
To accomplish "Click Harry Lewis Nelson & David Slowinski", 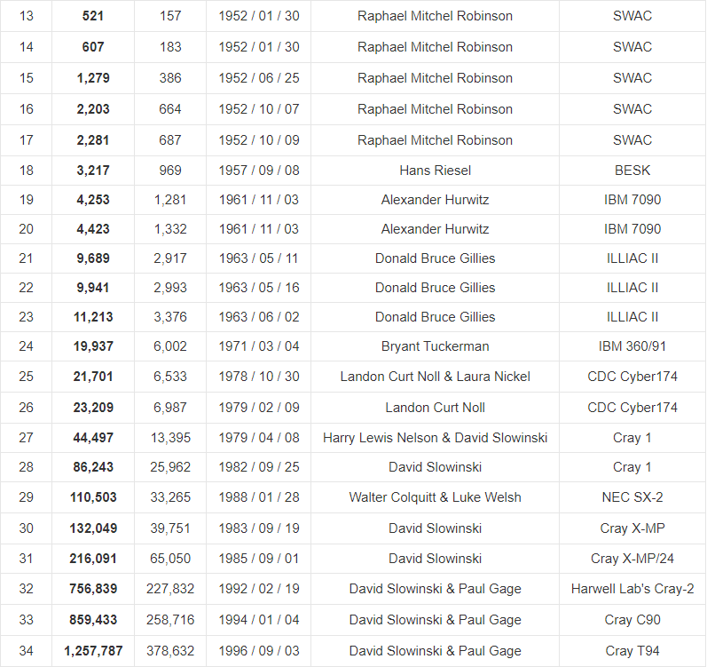I will (x=436, y=438).
